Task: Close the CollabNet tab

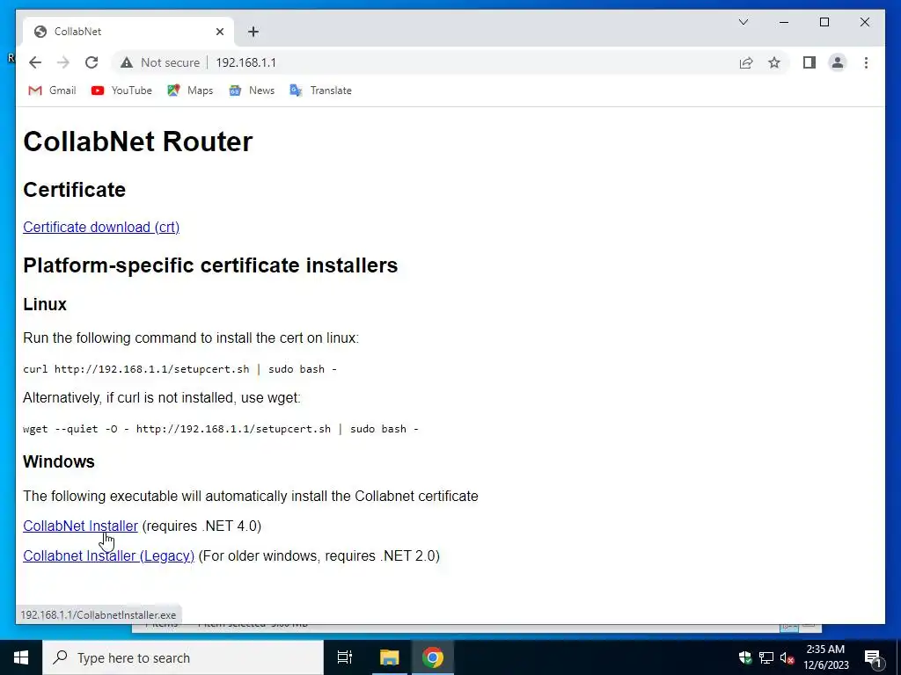Action: click(219, 32)
